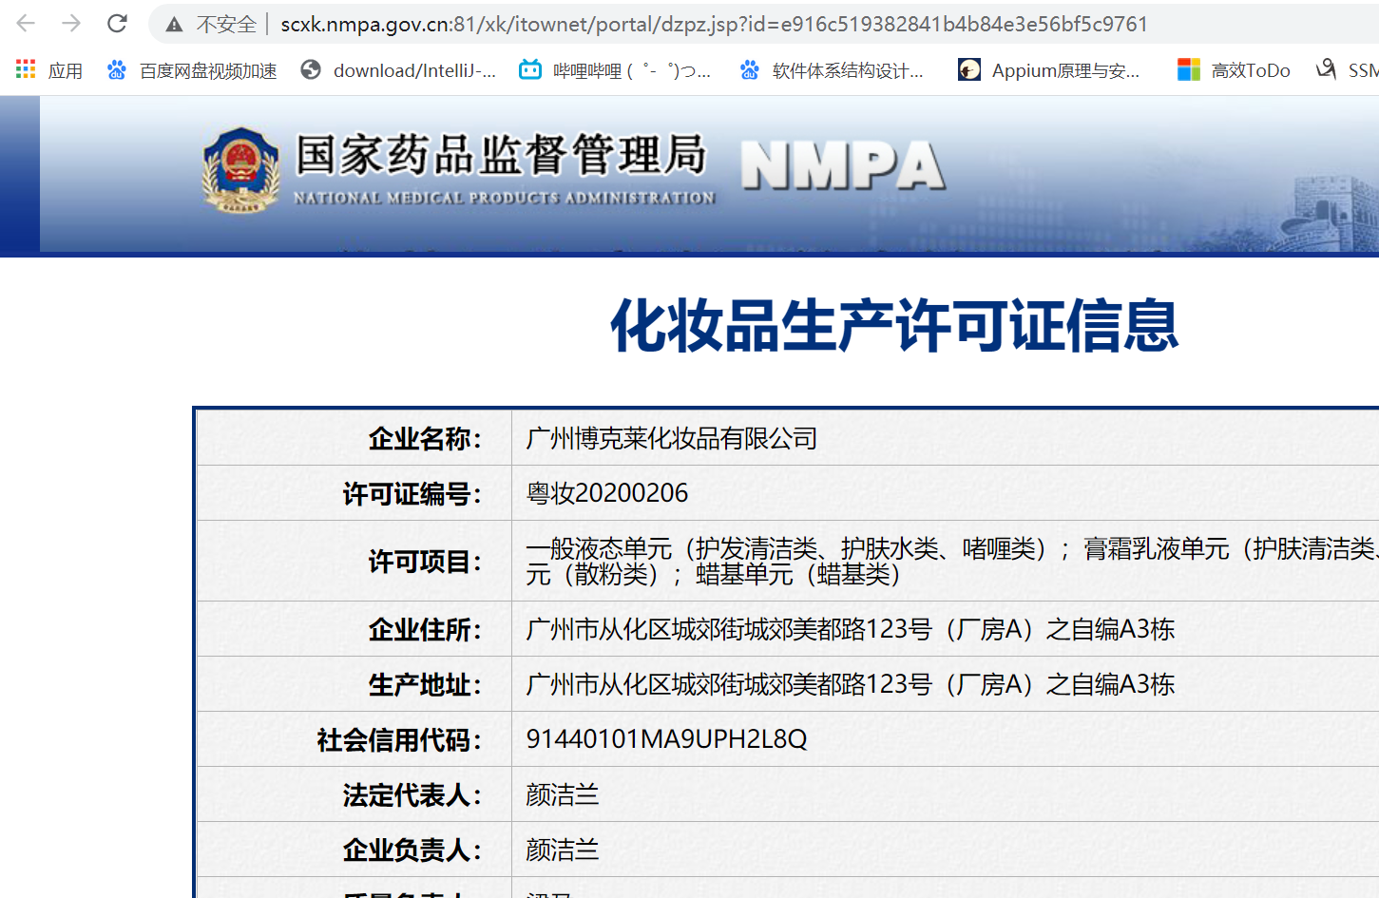Click the 化妆品生产许可证信息 heading
The image size is (1379, 898).
click(894, 325)
